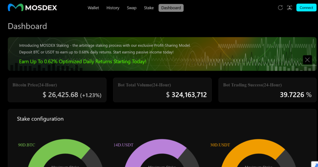Click green 'Earn Up To 0.62%' banner text
The width and height of the screenshot is (318, 167).
pyautogui.click(x=82, y=61)
